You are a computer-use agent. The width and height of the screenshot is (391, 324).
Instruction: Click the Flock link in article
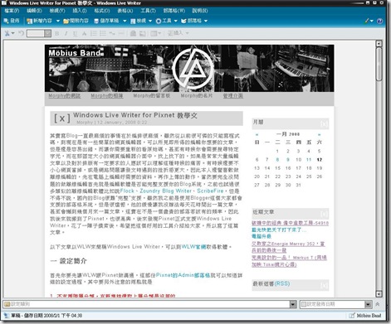pos(127,191)
